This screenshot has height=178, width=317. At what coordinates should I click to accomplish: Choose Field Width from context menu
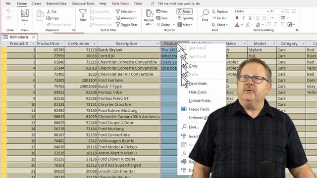(198, 84)
